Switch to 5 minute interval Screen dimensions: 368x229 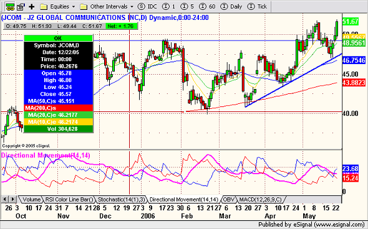[x=187, y=7]
